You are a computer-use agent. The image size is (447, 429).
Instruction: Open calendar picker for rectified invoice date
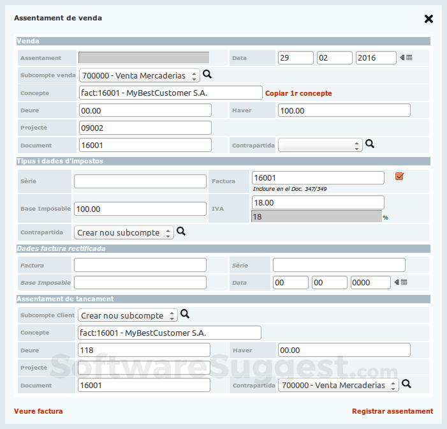click(400, 282)
